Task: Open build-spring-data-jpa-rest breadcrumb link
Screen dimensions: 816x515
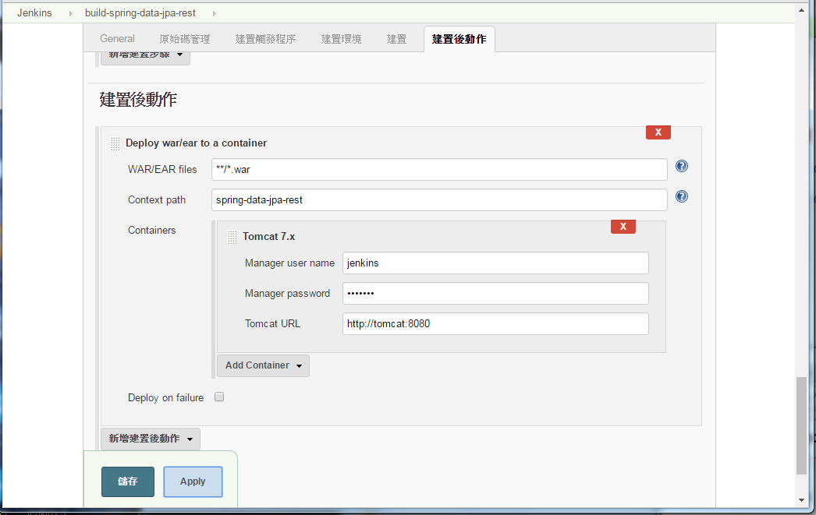Action: (x=140, y=13)
